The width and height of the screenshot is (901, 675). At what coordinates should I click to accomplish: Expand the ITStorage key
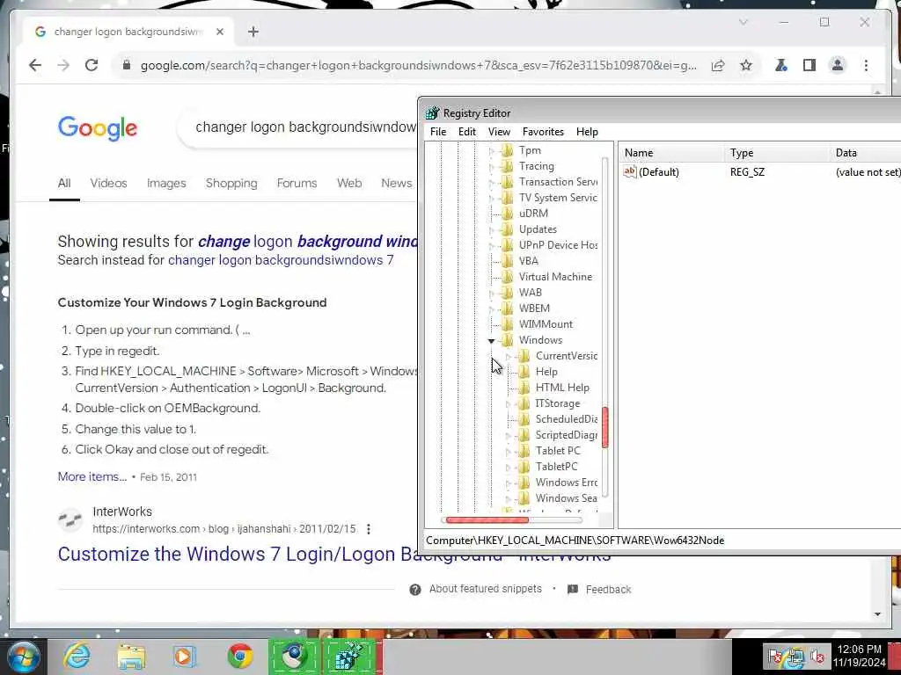click(508, 404)
